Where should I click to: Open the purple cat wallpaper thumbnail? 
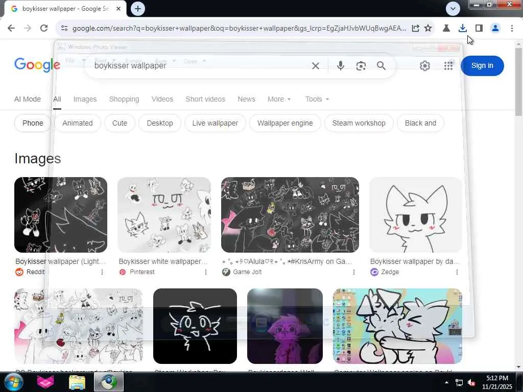(285, 326)
